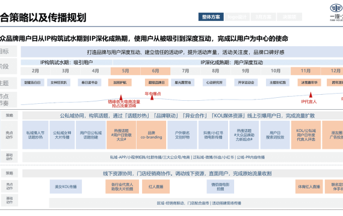Select the 8月 month cell

(215, 71)
